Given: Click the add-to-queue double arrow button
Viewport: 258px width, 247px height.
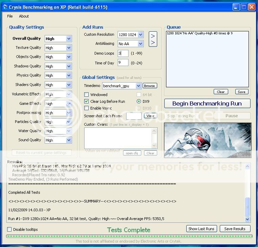Looking at the screenshot, I should click(153, 39).
